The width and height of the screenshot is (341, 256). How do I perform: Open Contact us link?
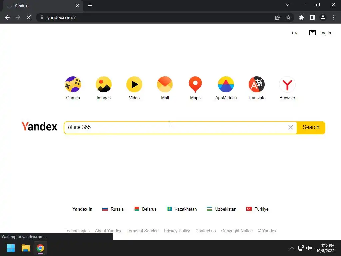click(x=206, y=231)
